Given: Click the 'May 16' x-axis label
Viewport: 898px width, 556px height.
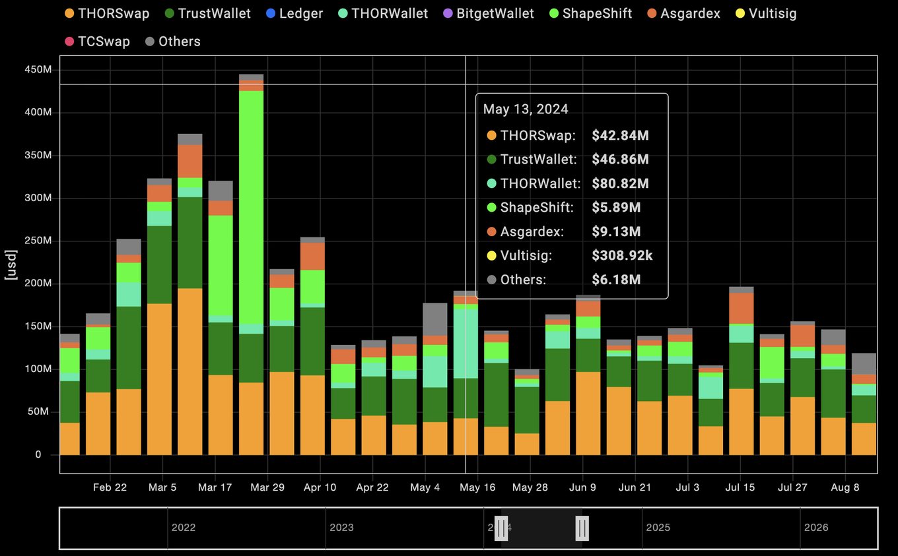Looking at the screenshot, I should click(x=477, y=487).
